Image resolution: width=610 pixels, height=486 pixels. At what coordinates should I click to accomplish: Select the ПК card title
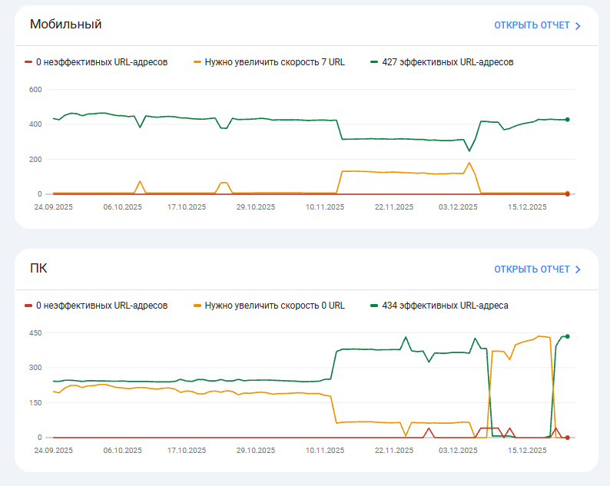point(38,269)
